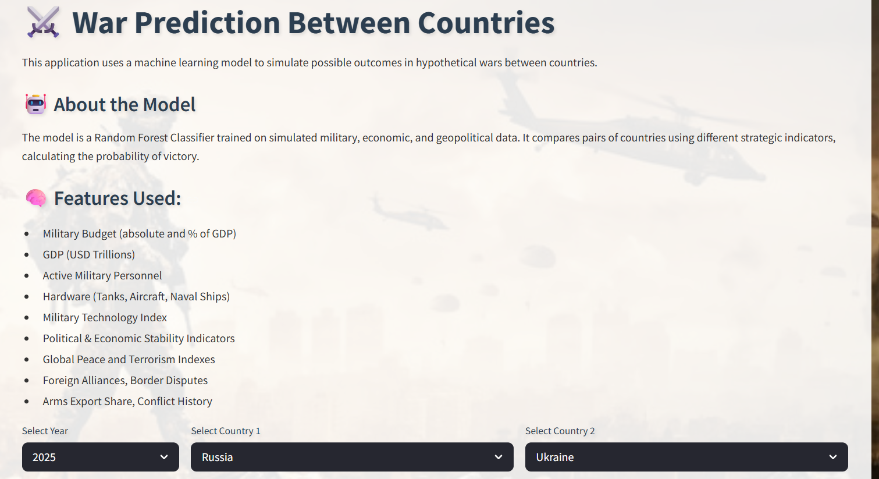Click the robot emoji beside About the Model
879x479 pixels.
35,104
